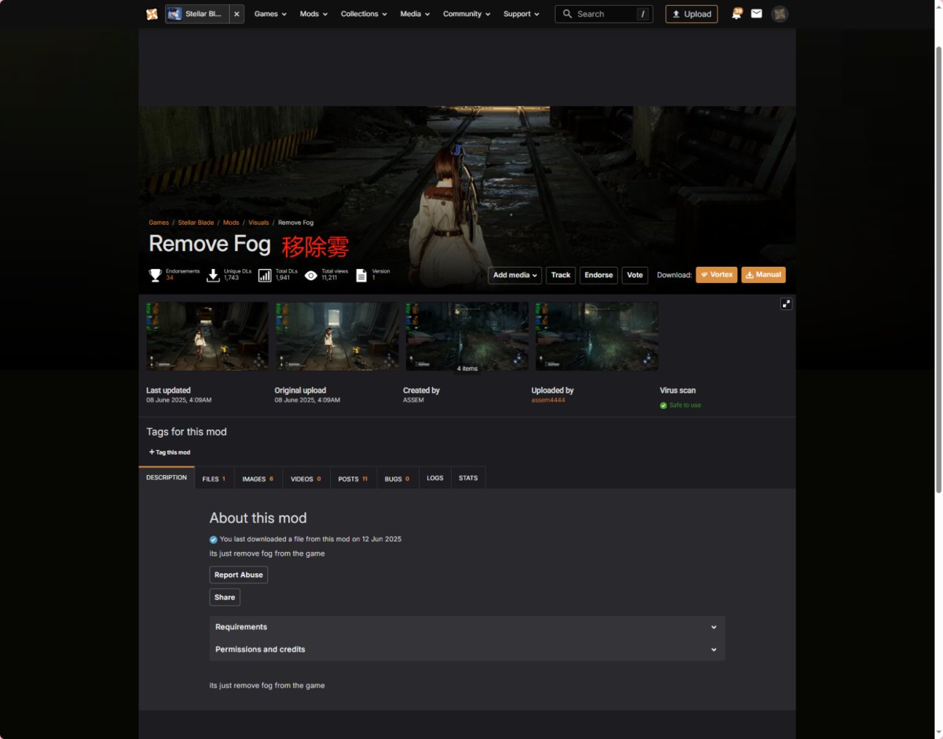
Task: Switch to the Logs tab
Action: [x=435, y=478]
